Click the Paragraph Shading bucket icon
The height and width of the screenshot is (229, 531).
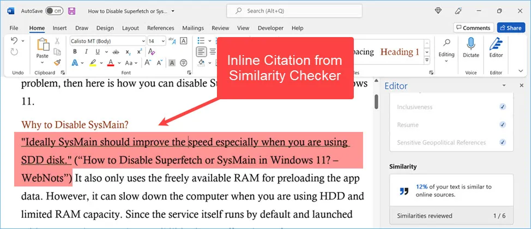tap(202, 63)
